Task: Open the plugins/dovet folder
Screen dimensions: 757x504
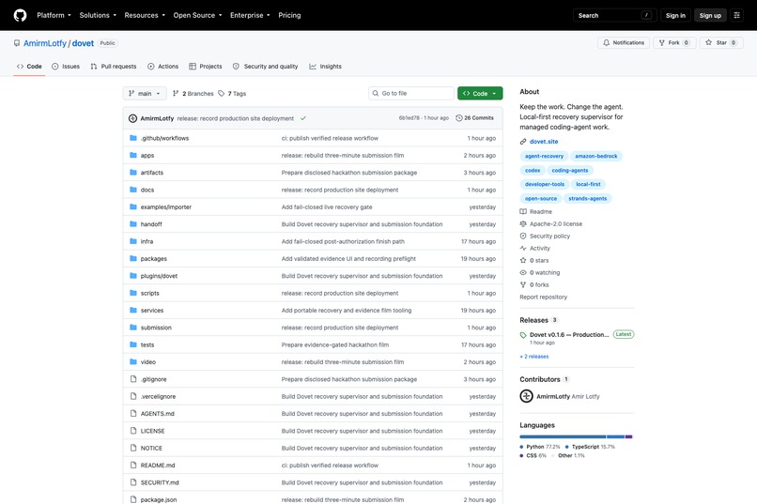Action: (159, 276)
